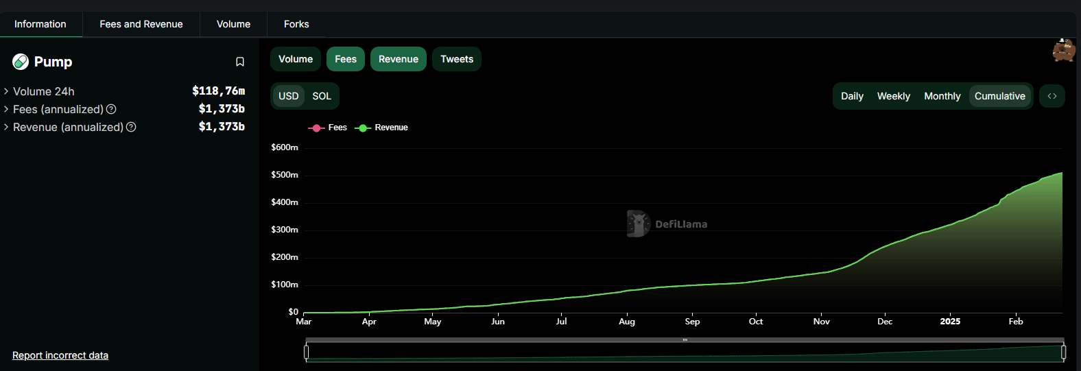
Task: Expand the Fees annualized row
Action: coord(6,109)
